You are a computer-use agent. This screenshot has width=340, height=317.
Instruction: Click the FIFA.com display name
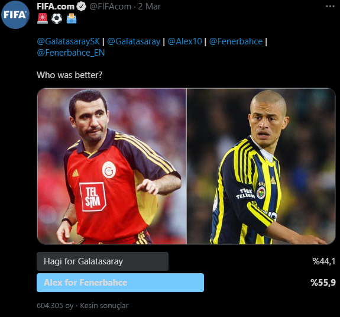point(56,7)
